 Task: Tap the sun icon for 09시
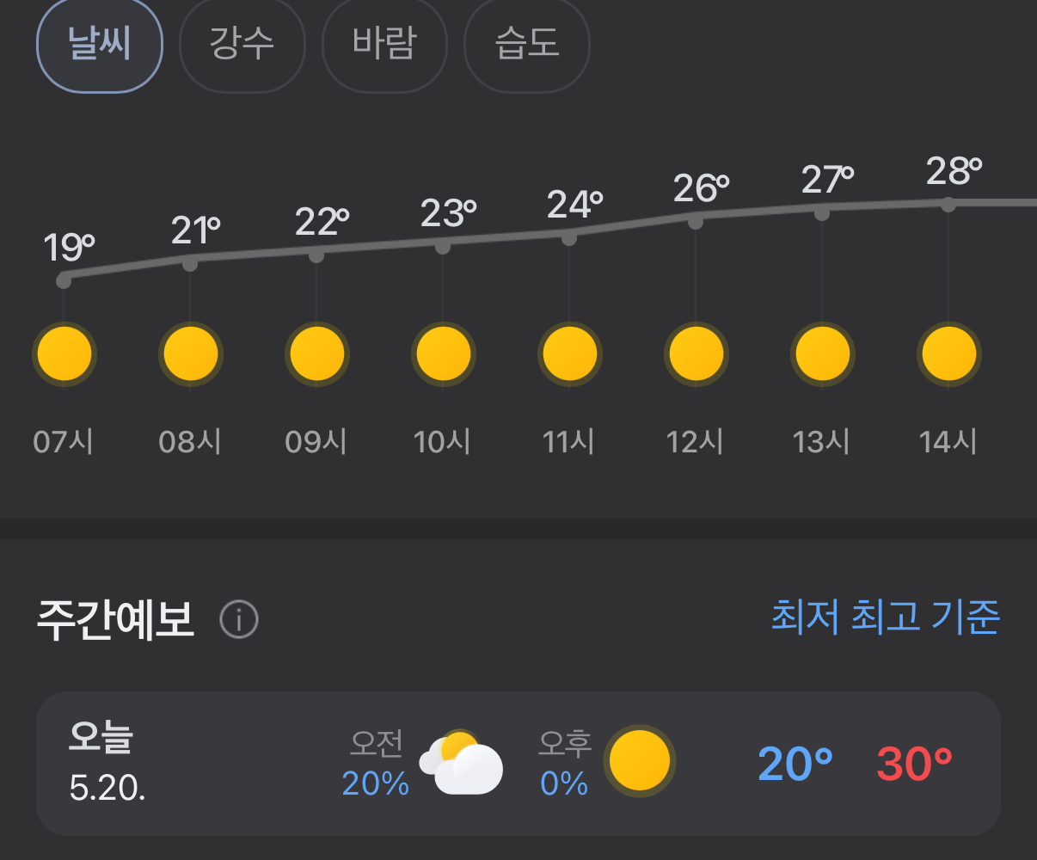317,353
